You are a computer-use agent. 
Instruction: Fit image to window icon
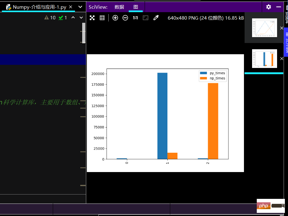(146, 18)
